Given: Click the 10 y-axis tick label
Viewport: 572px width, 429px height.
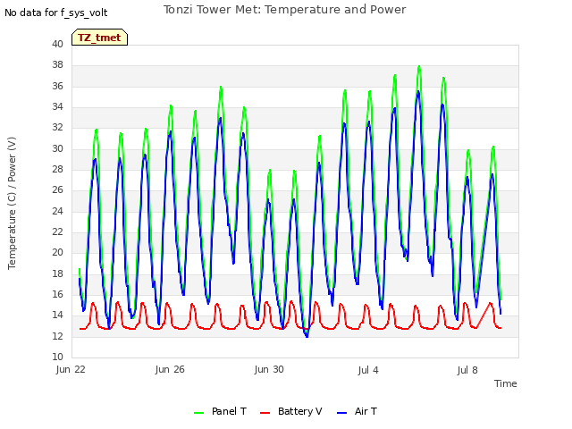Looking at the screenshot, I should tap(57, 357).
